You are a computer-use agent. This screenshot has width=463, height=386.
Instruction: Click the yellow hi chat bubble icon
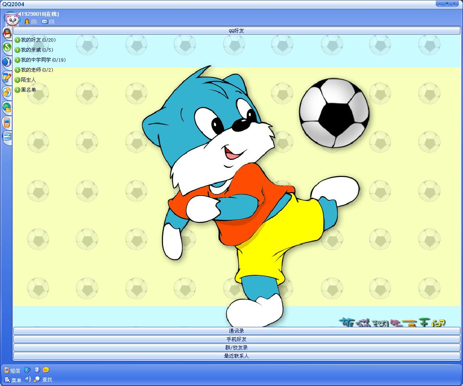(46, 370)
